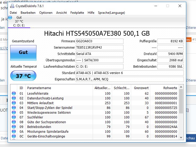Click upper Zitieren link in browser behind
Viewport: 196px width, 147px height.
pyautogui.click(x=191, y=27)
